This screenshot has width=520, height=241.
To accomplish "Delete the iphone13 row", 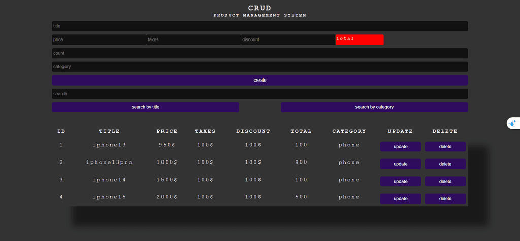I will tap(445, 146).
